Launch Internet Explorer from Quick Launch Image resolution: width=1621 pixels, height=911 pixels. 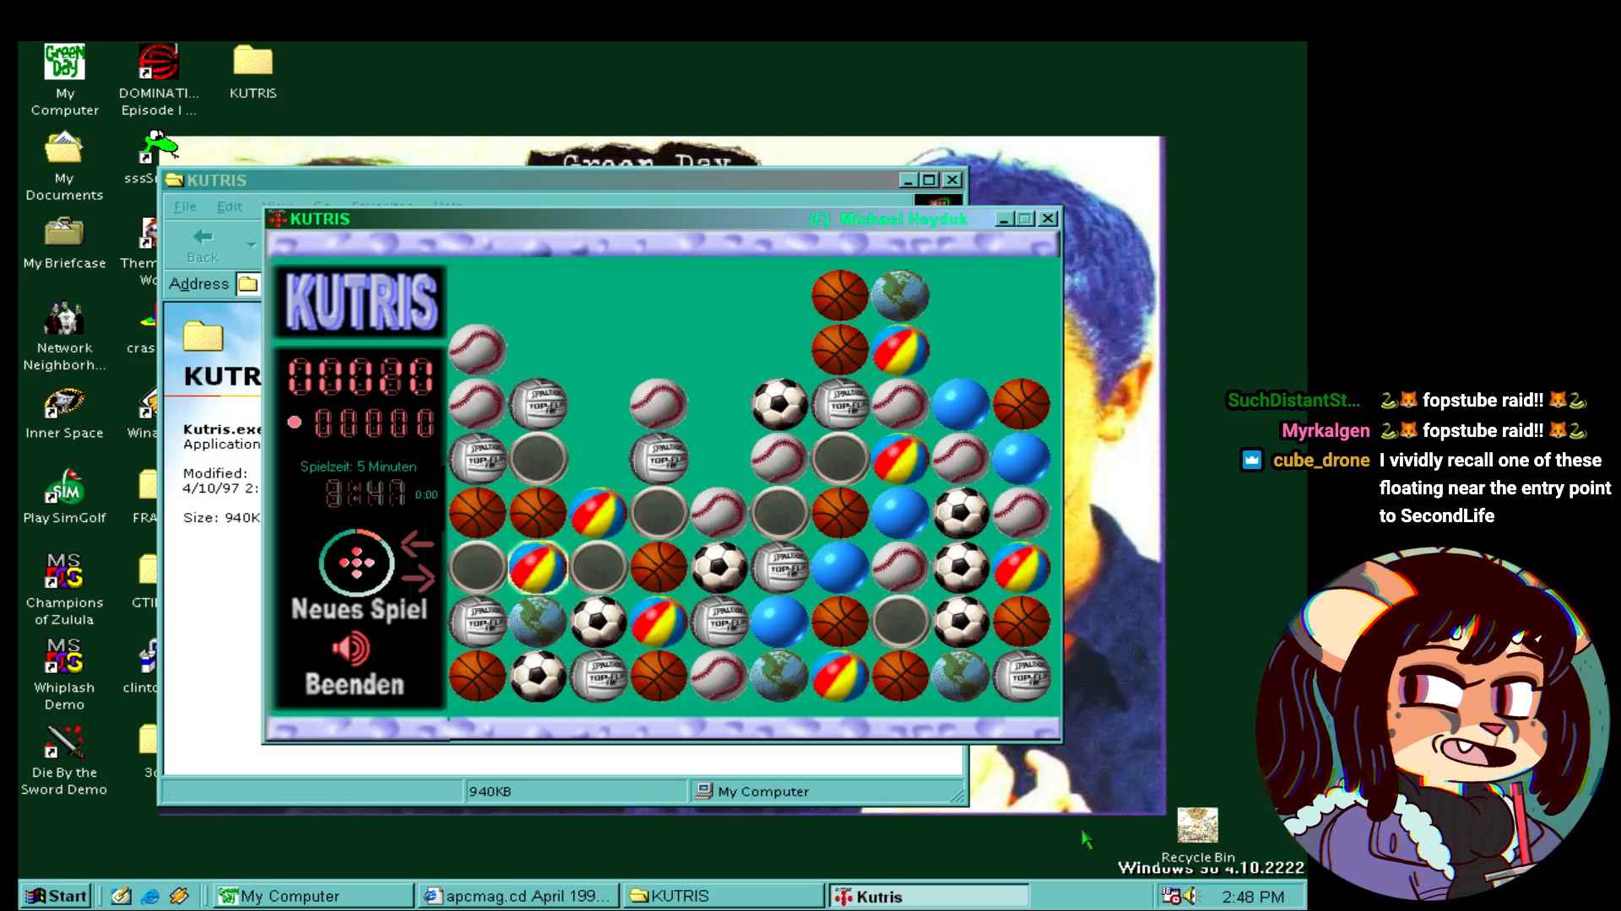pyautogui.click(x=150, y=896)
